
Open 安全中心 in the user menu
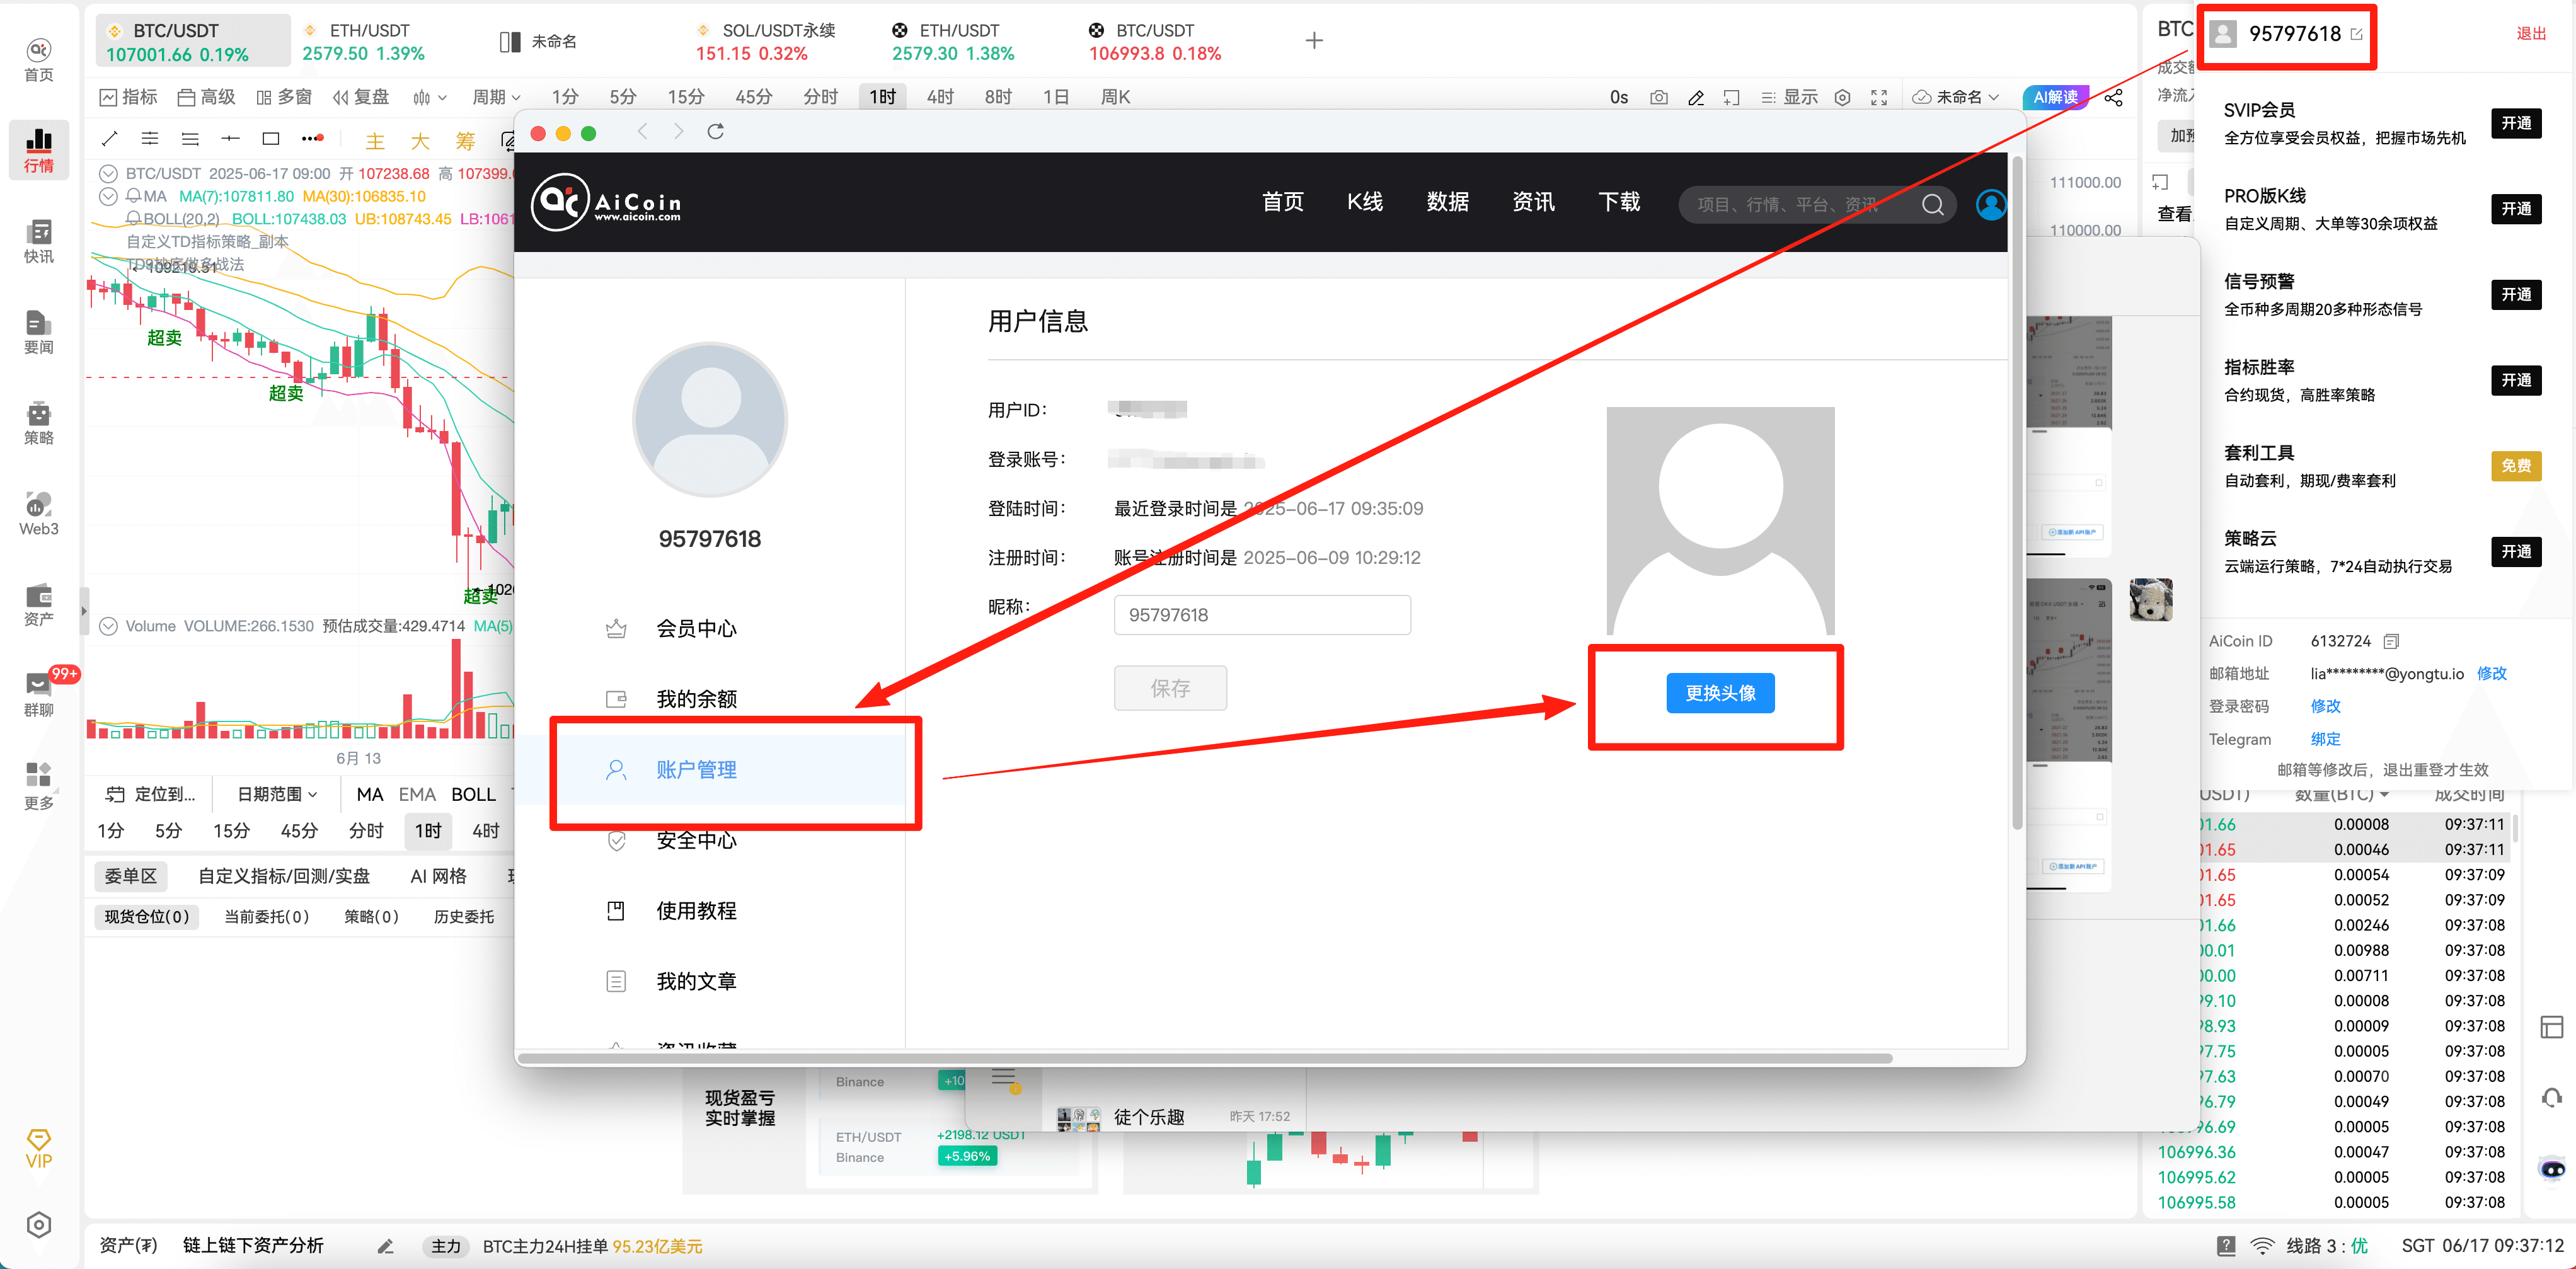(x=696, y=841)
